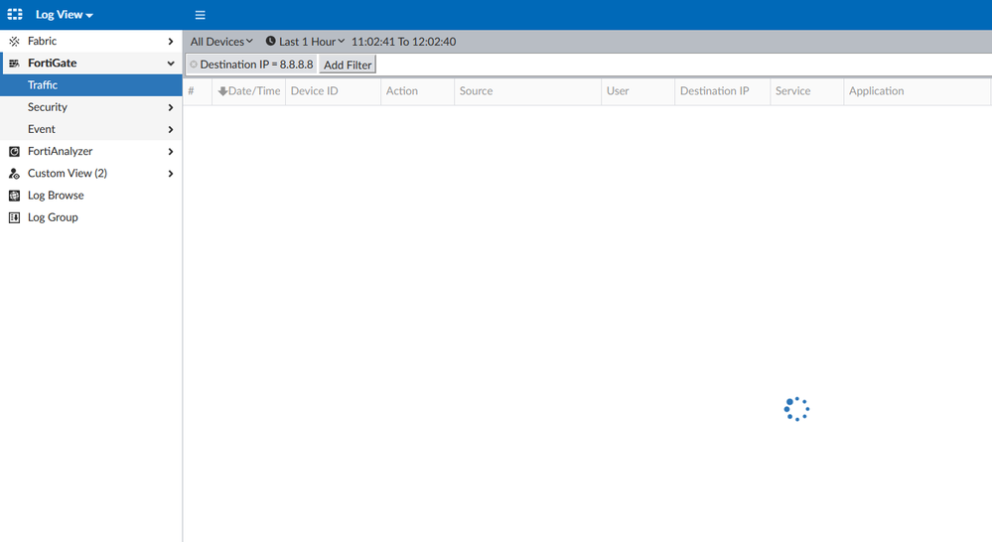Click the Destination IP column header
Viewport: 992px width, 542px height.
tap(723, 91)
